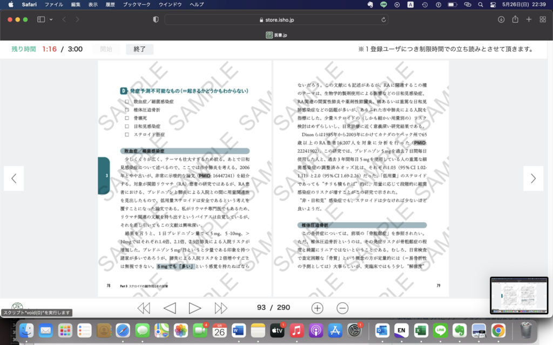This screenshot has height=345, width=553.
Task: Reload page in Safari address bar
Action: pyautogui.click(x=384, y=19)
